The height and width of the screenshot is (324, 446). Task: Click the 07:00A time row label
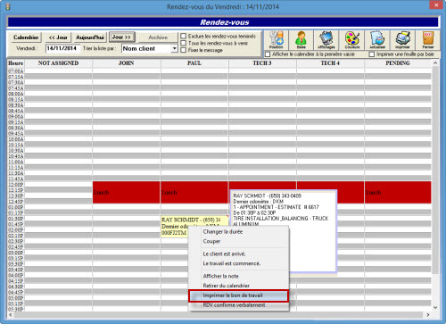click(x=16, y=71)
